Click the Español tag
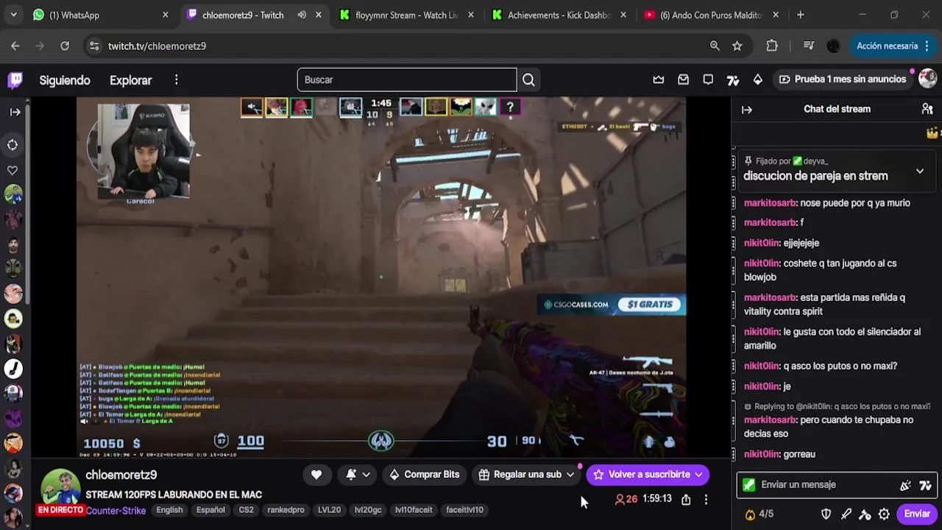This screenshot has width=942, height=530. (x=210, y=509)
